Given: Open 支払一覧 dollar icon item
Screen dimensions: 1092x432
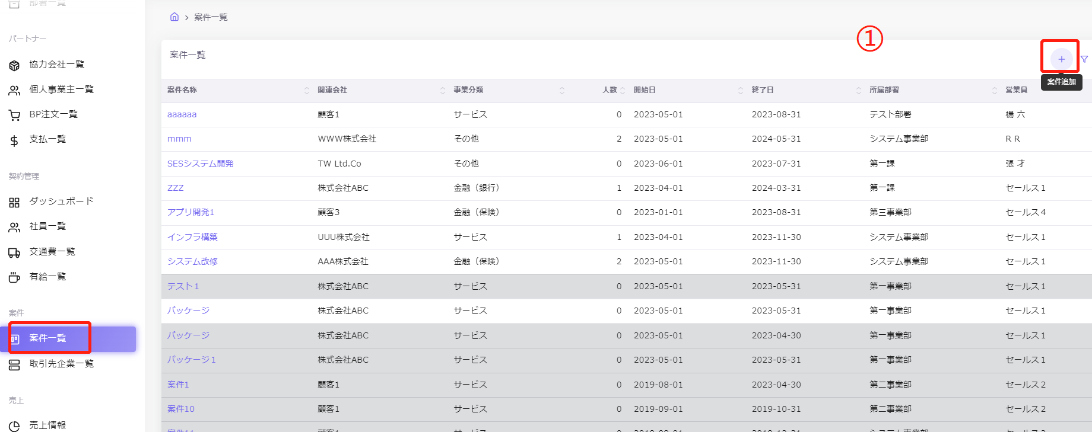Looking at the screenshot, I should (14, 140).
